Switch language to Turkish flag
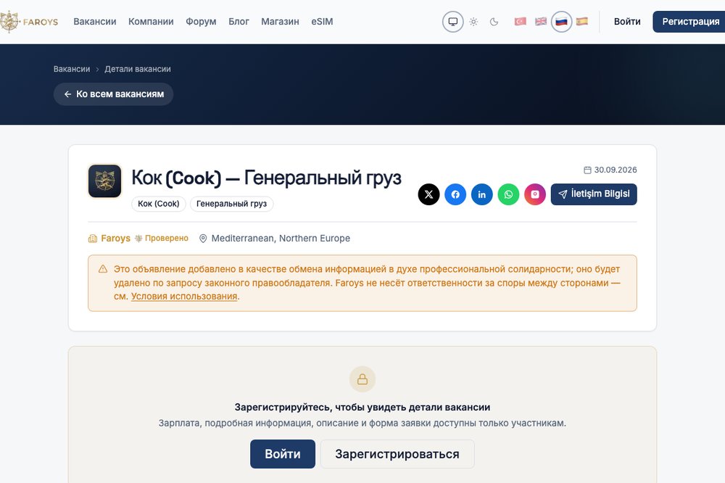 pos(520,22)
